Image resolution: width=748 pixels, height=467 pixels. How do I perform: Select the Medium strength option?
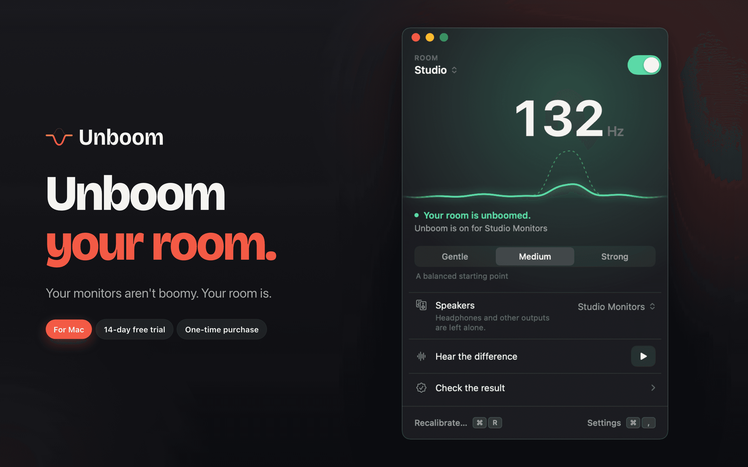pos(535,256)
